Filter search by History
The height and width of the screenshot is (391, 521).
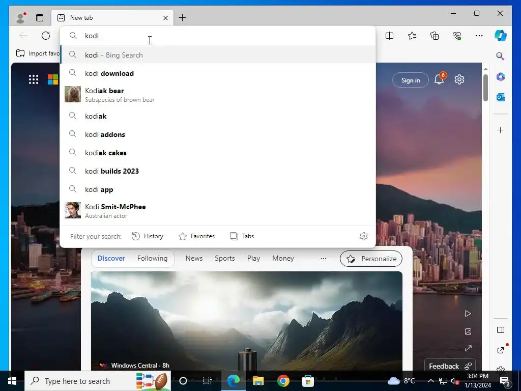tap(148, 236)
